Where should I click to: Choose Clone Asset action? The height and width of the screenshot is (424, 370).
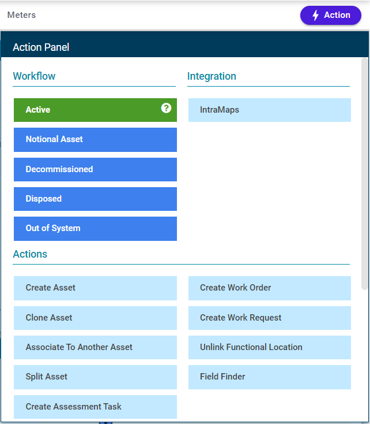95,318
